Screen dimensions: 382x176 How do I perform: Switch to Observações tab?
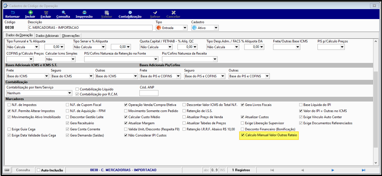tap(71, 35)
